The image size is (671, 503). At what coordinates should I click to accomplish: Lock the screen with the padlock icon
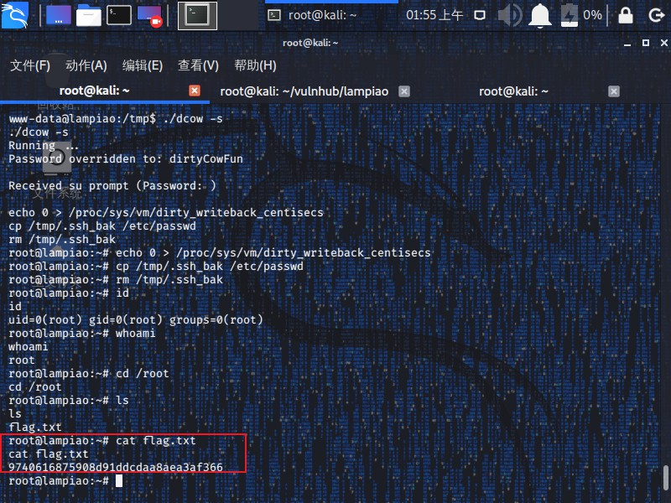click(x=626, y=16)
